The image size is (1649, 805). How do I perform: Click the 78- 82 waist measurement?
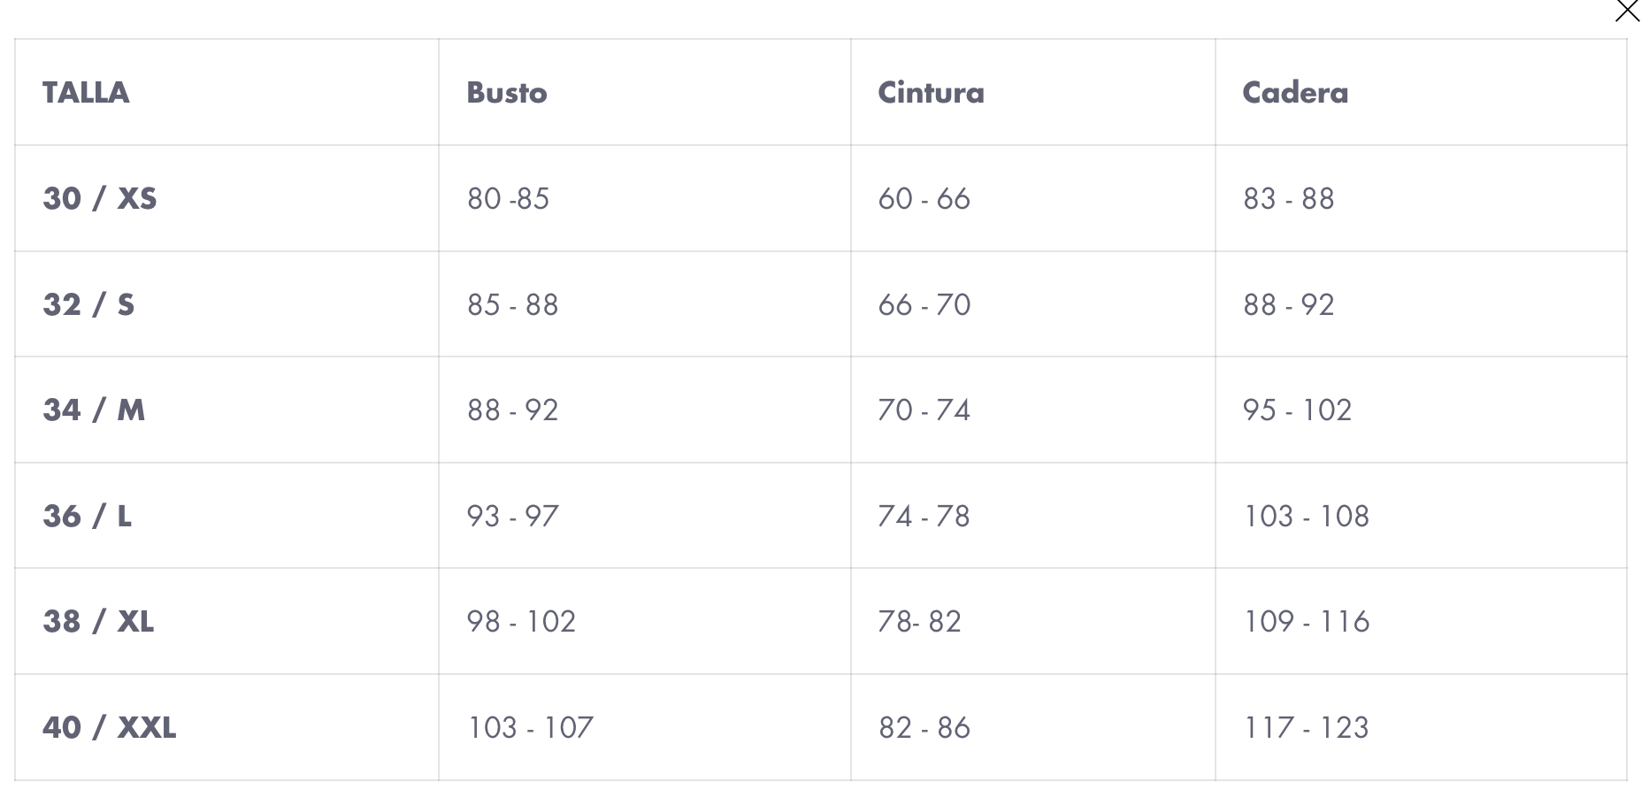pos(919,621)
